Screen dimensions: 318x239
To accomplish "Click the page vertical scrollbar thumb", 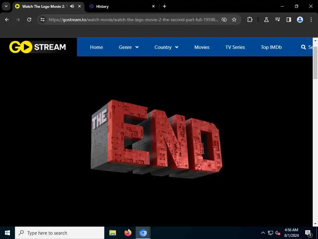I will (315, 62).
